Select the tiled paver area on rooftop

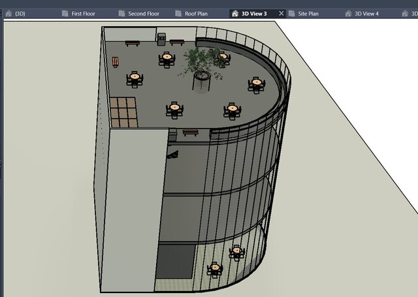click(123, 112)
